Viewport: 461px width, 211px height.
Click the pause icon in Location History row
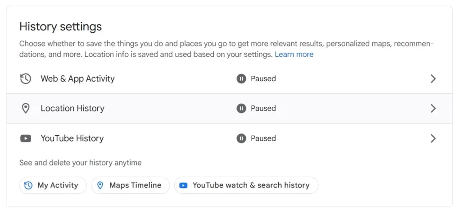pyautogui.click(x=241, y=109)
